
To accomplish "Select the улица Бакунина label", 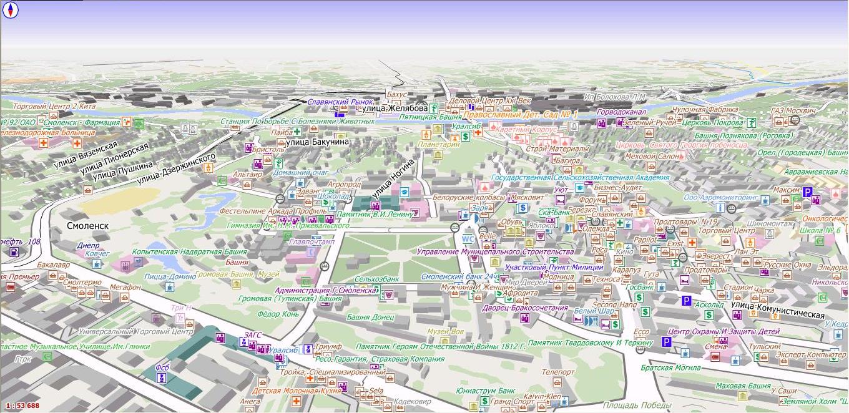I will click(x=317, y=142).
